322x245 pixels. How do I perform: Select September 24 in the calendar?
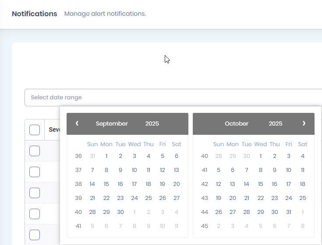(x=134, y=198)
